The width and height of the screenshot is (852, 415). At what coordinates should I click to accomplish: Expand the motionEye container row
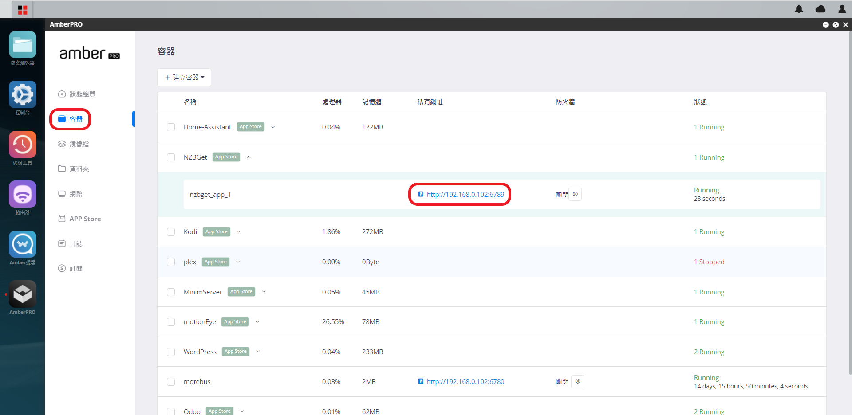tap(257, 322)
